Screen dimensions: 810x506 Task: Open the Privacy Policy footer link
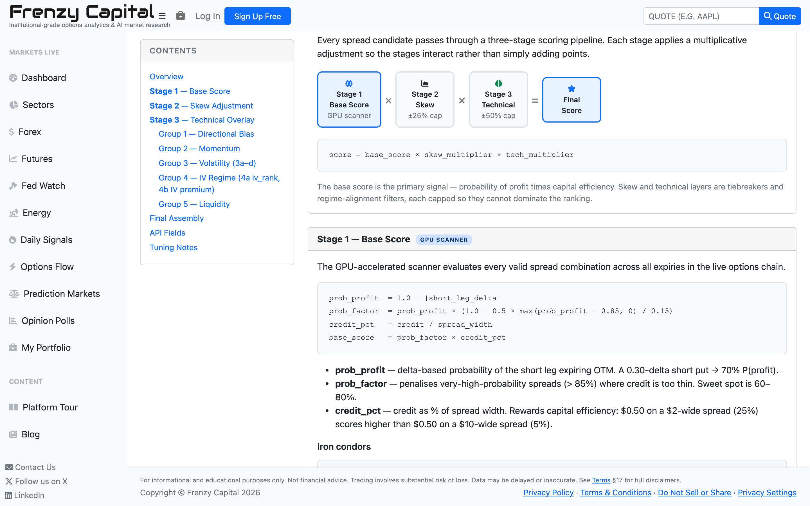coord(548,493)
